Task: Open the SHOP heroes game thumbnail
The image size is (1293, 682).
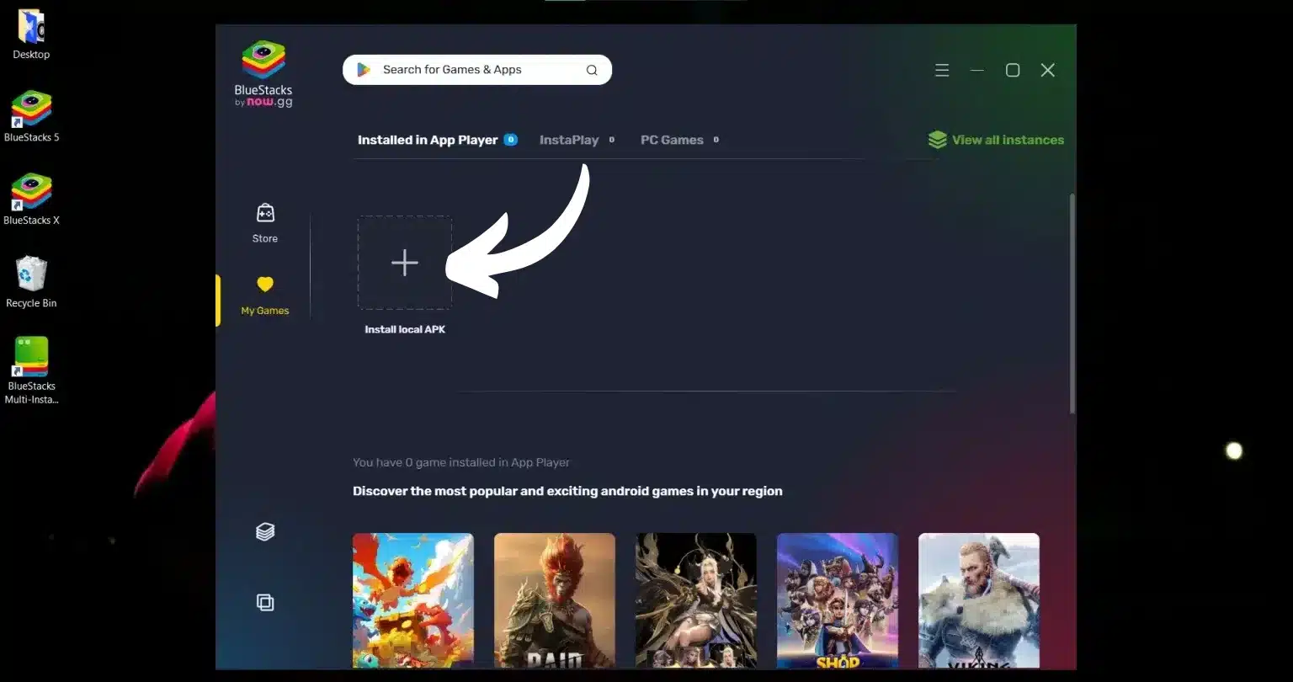Action: [x=838, y=601]
